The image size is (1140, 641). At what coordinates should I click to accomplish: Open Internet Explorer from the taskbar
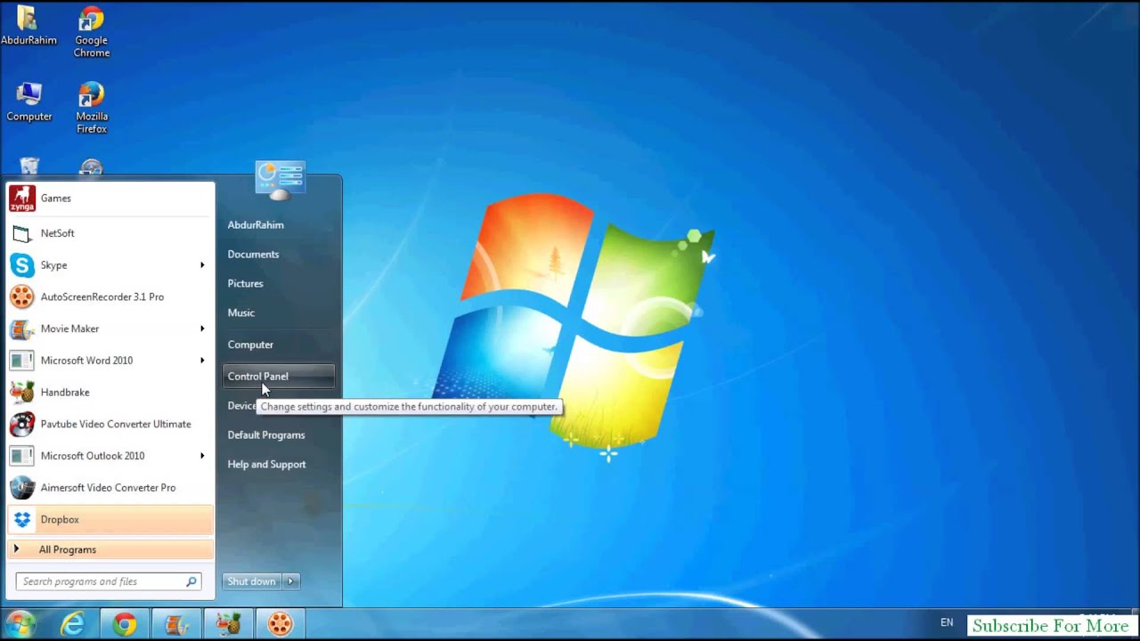(73, 625)
